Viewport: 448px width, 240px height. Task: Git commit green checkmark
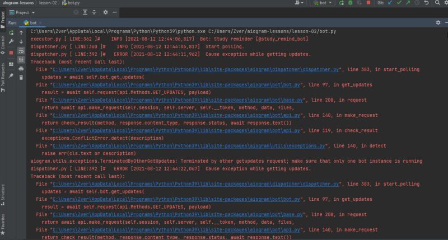pyautogui.click(x=399, y=3)
